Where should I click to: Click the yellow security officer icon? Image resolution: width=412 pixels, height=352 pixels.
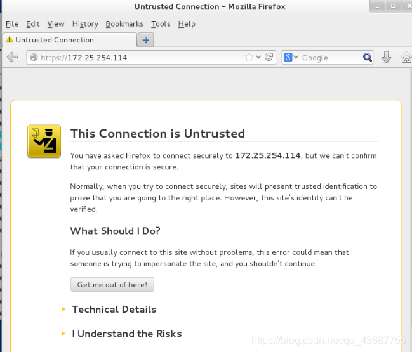[x=44, y=141]
